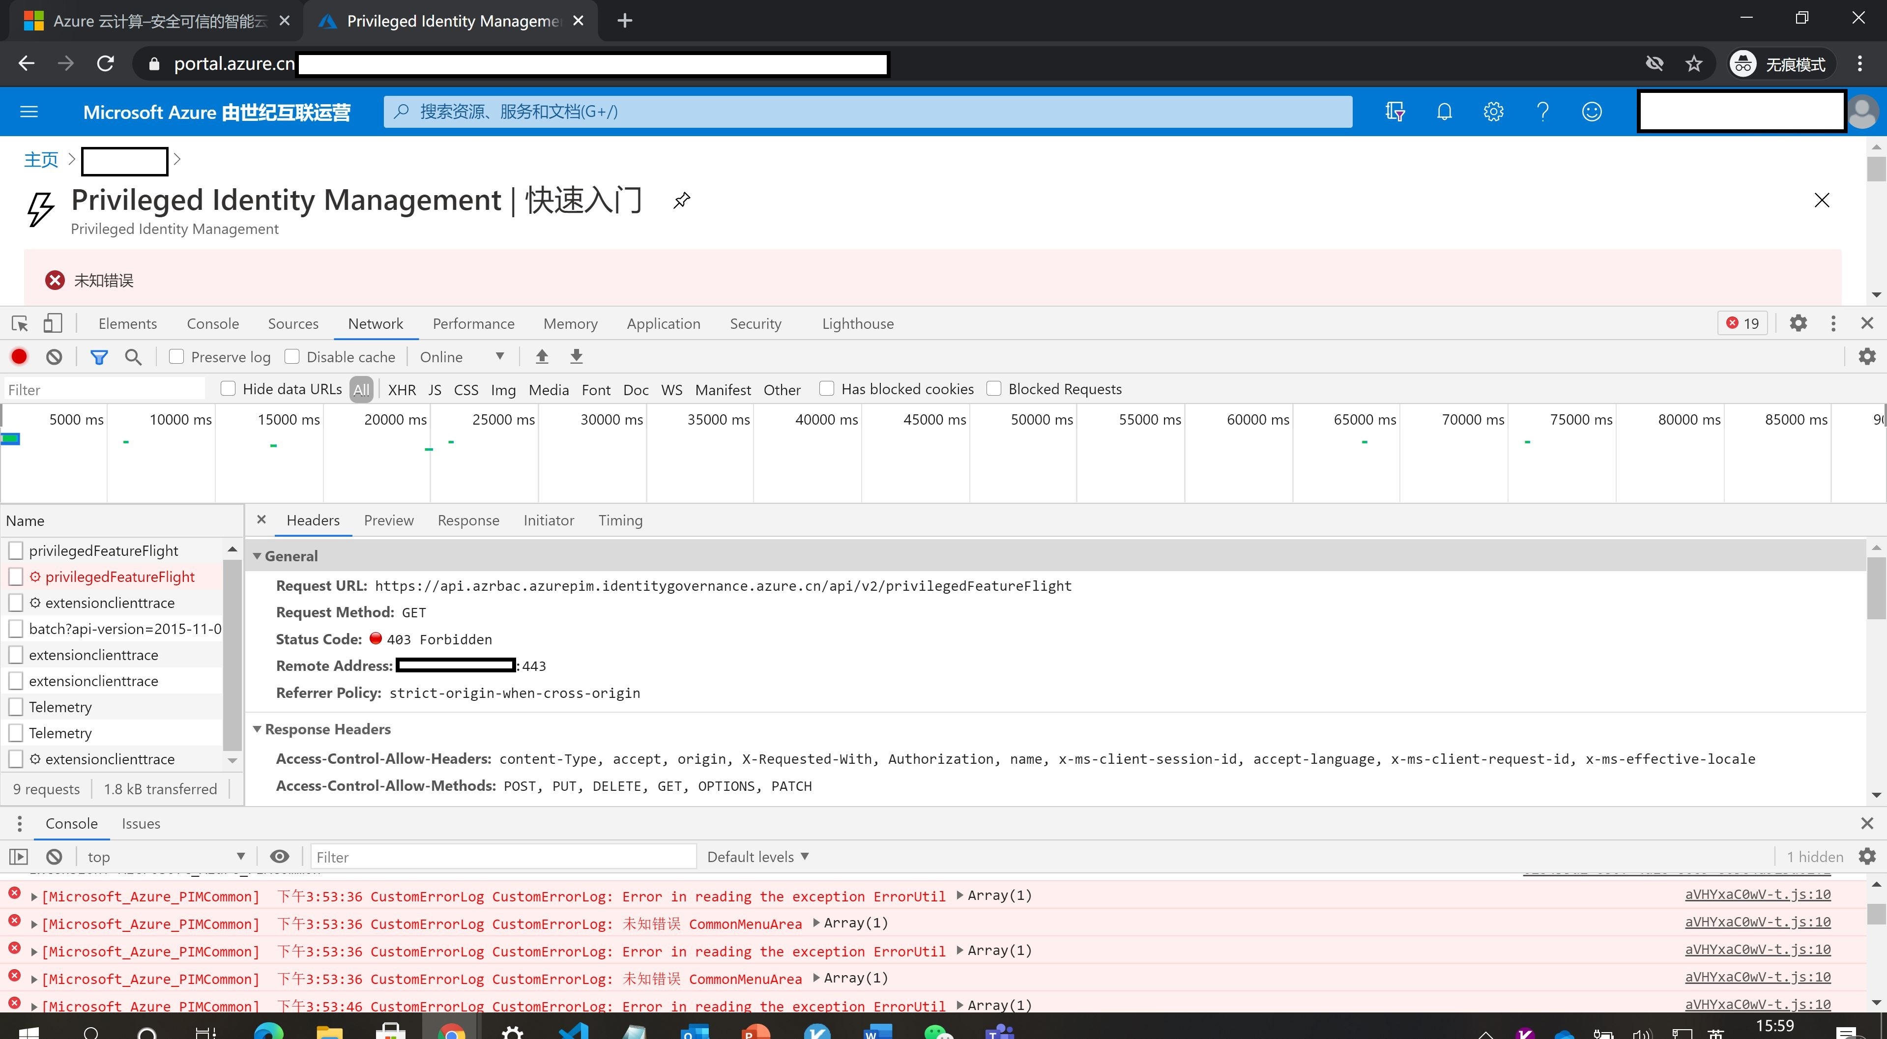Pin the Privileged Identity Management blade
The width and height of the screenshot is (1887, 1039).
(681, 200)
